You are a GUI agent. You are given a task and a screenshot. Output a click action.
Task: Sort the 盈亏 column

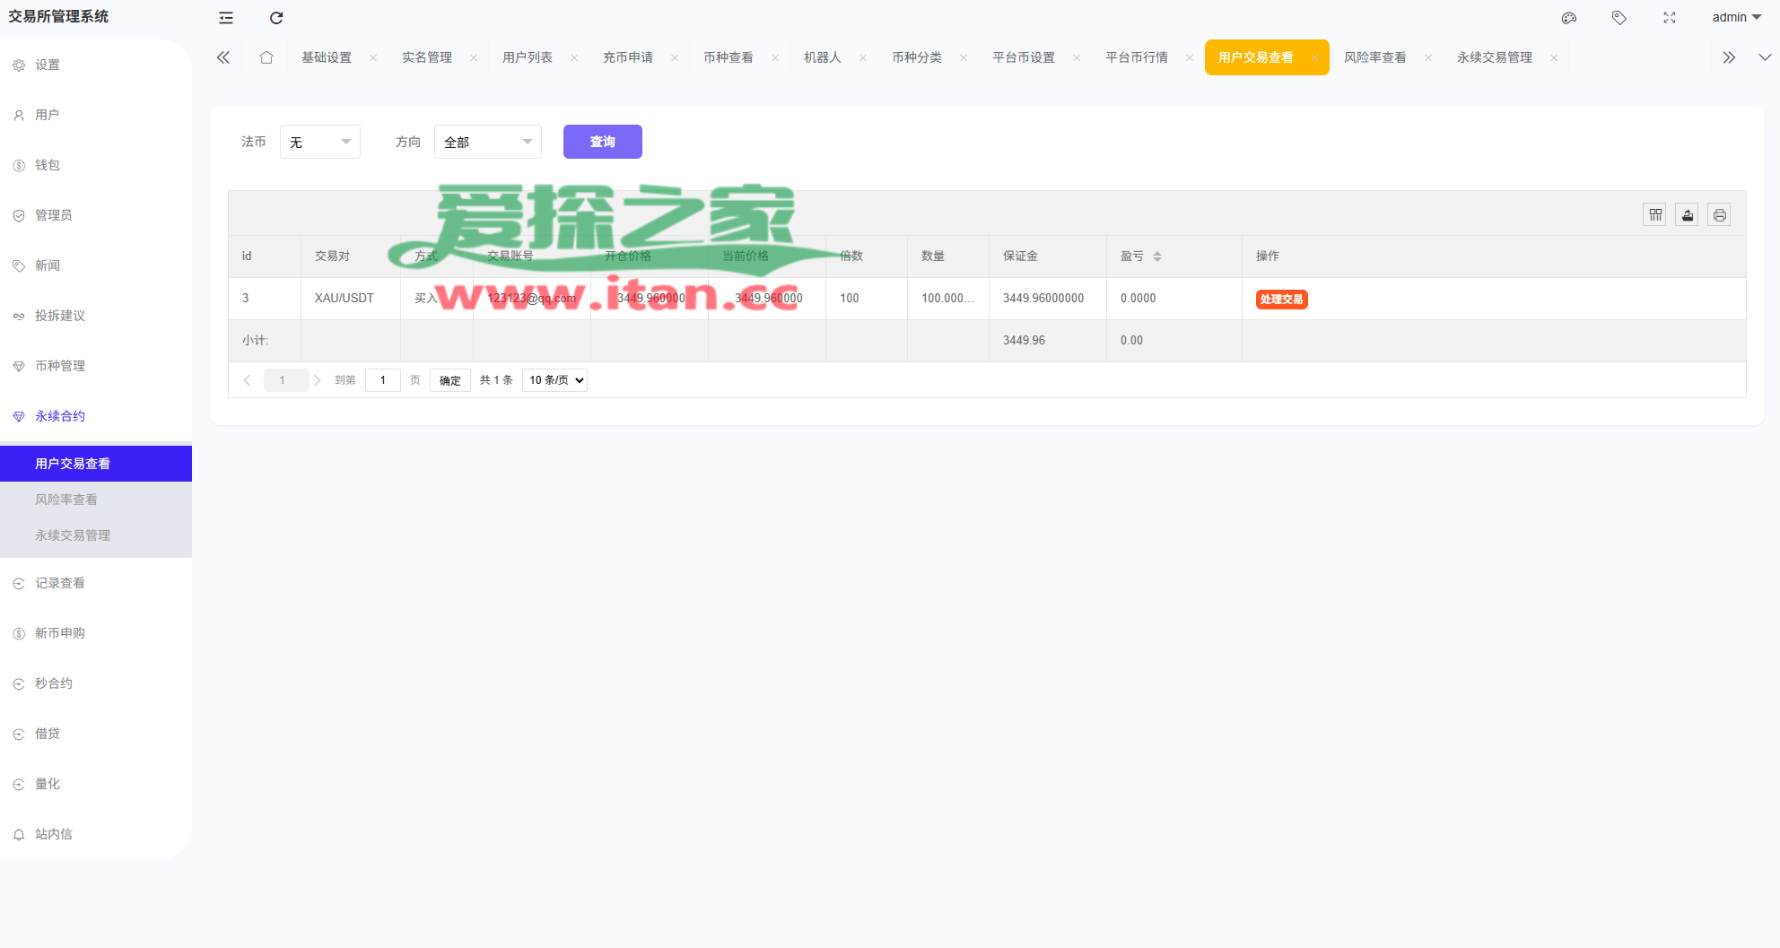tap(1157, 257)
